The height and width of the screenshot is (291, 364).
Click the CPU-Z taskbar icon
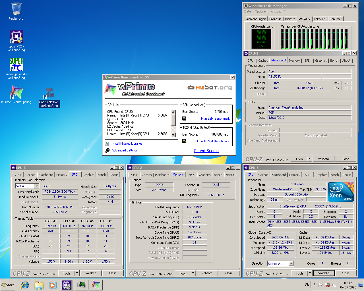click(67, 285)
